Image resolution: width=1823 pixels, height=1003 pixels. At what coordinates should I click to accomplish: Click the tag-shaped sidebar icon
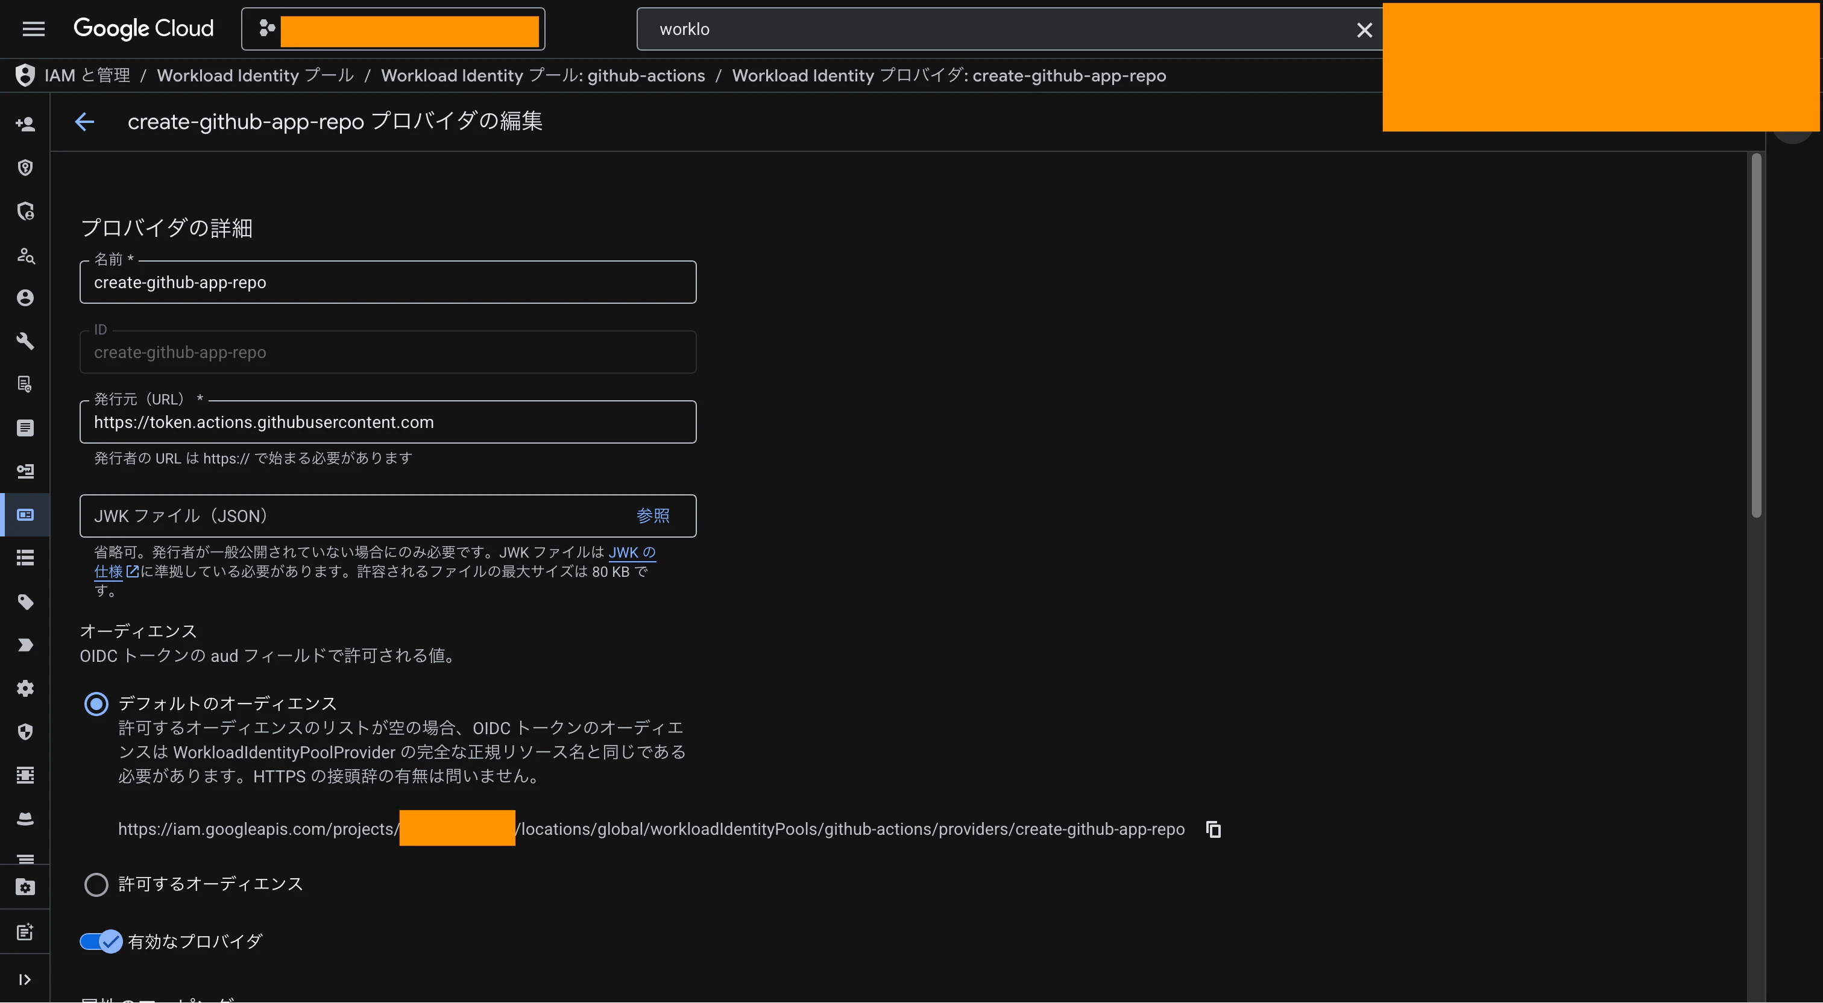(25, 602)
